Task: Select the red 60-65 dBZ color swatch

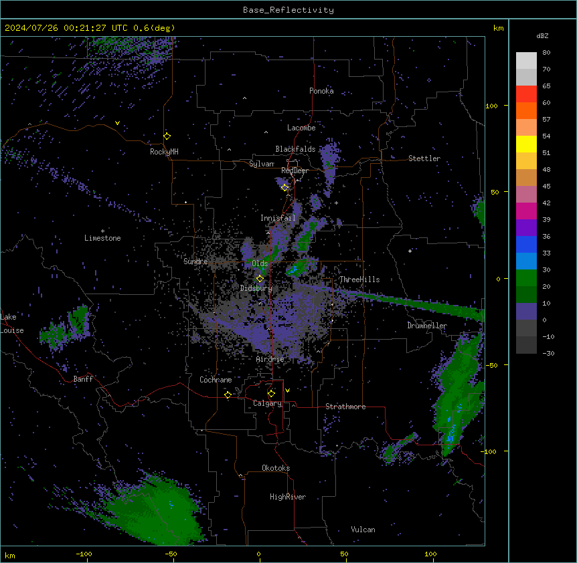Action: [x=526, y=94]
